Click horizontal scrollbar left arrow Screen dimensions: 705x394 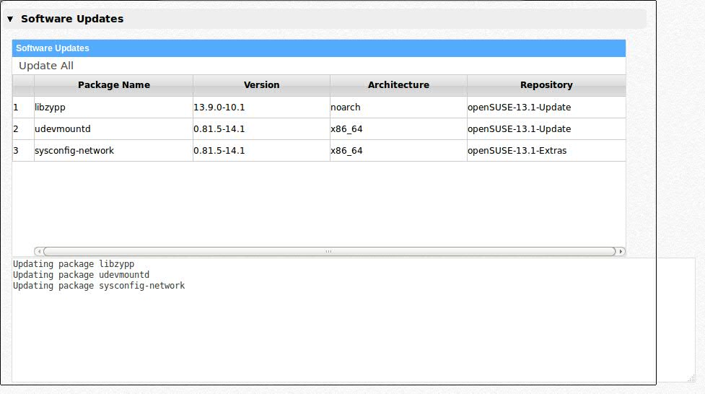38,252
